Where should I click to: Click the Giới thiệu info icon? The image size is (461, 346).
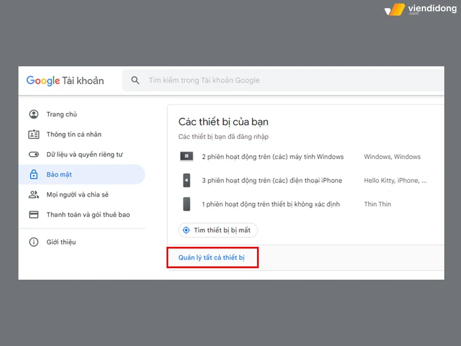(35, 242)
